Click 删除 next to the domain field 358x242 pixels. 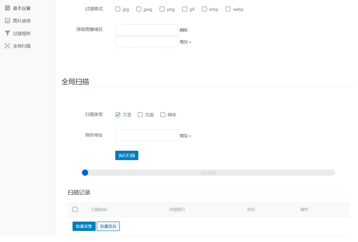coord(183,30)
